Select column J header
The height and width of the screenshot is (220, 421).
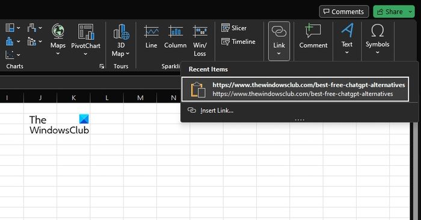pos(40,98)
